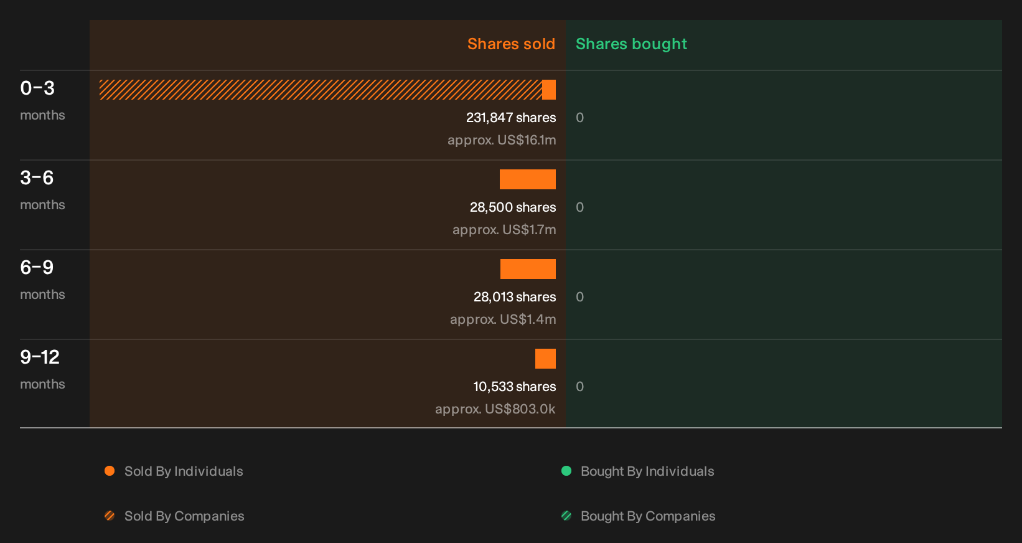Screen dimensions: 1022x543
Task: Click the solid orange segment of 0-3 months bar
Action: [549, 90]
